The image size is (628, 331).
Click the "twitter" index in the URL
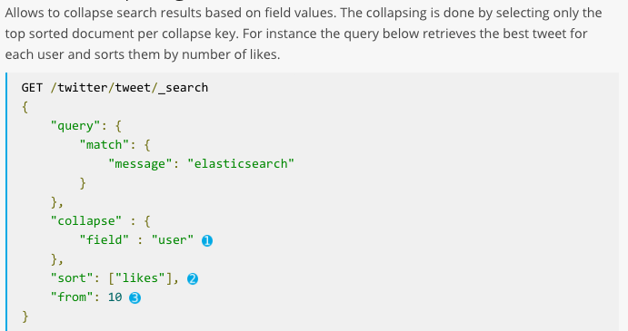83,88
